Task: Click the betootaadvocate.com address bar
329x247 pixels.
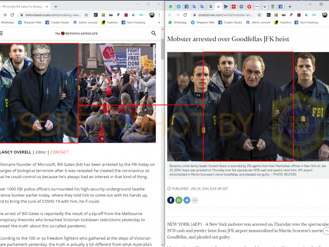Action: 53,15
